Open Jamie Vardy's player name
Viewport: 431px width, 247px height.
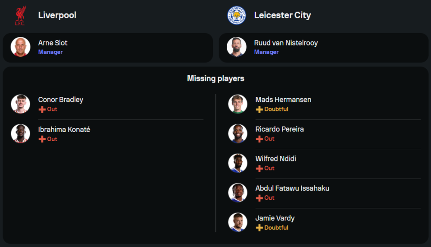point(275,218)
